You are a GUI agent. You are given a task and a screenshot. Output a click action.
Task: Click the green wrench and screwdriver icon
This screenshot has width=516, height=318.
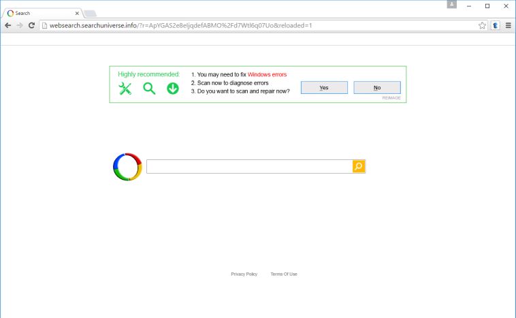125,89
